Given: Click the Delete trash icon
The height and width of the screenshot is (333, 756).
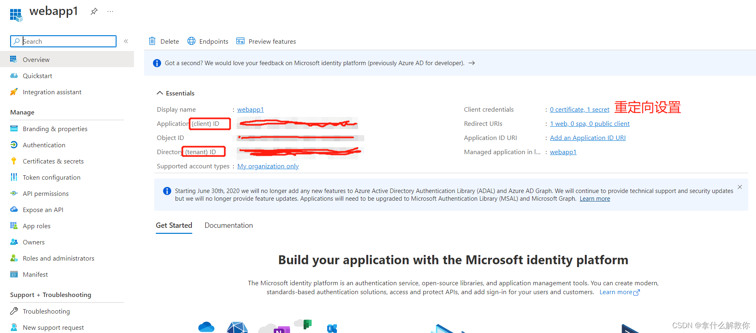Looking at the screenshot, I should tap(152, 41).
